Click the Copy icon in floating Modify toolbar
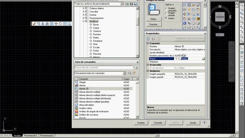The image size is (245, 138). tap(38, 24)
